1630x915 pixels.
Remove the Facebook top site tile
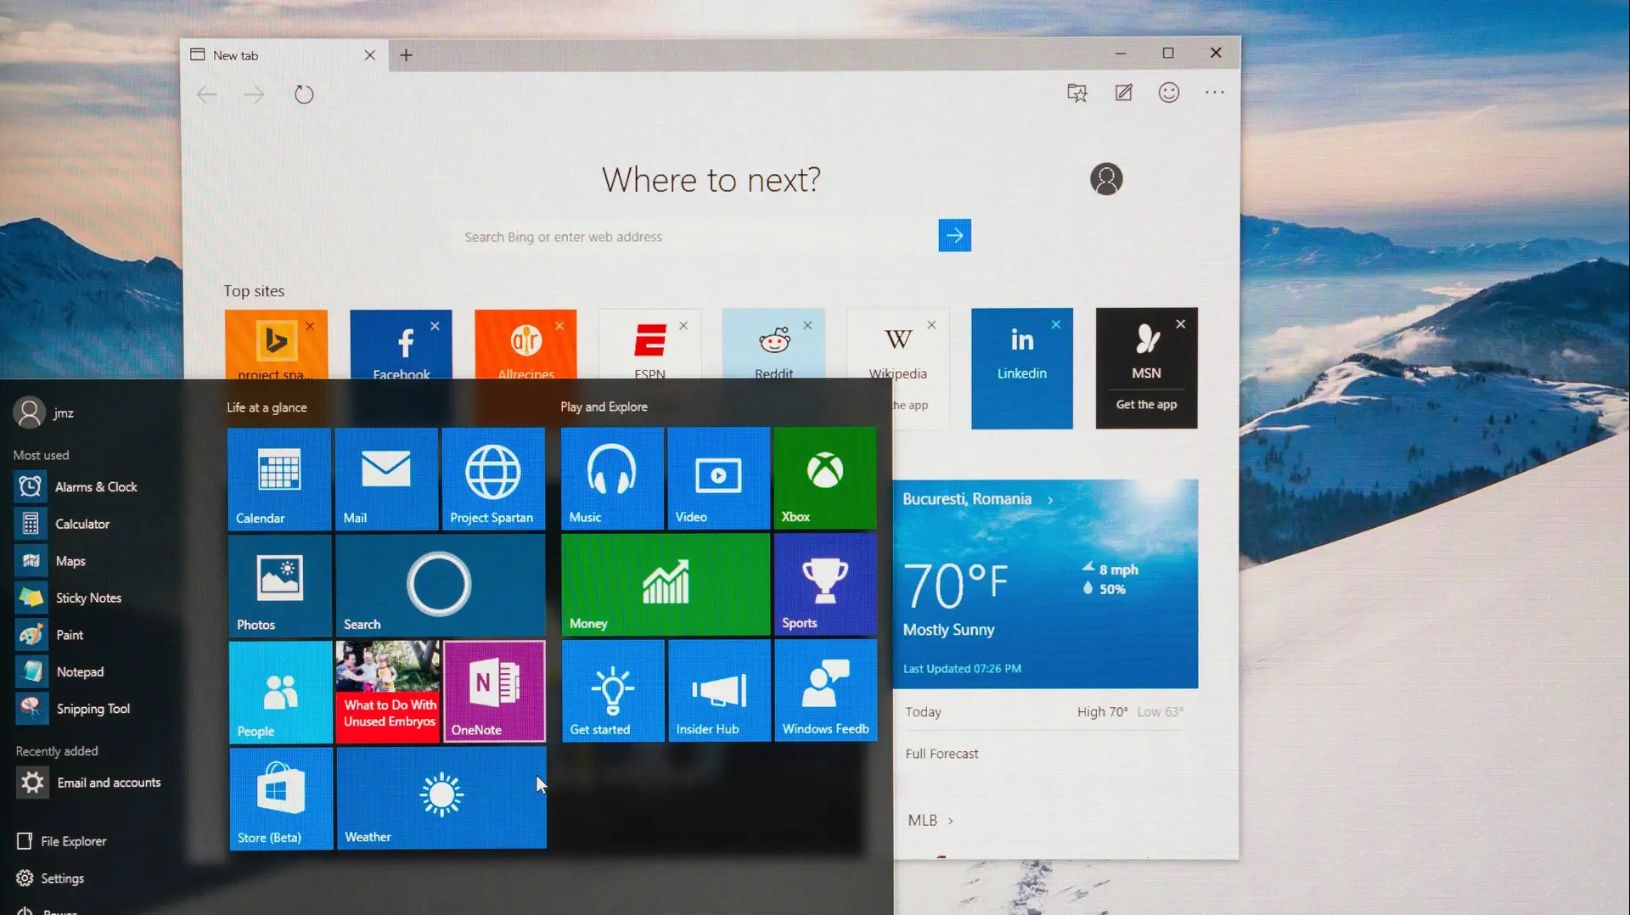pyautogui.click(x=435, y=326)
